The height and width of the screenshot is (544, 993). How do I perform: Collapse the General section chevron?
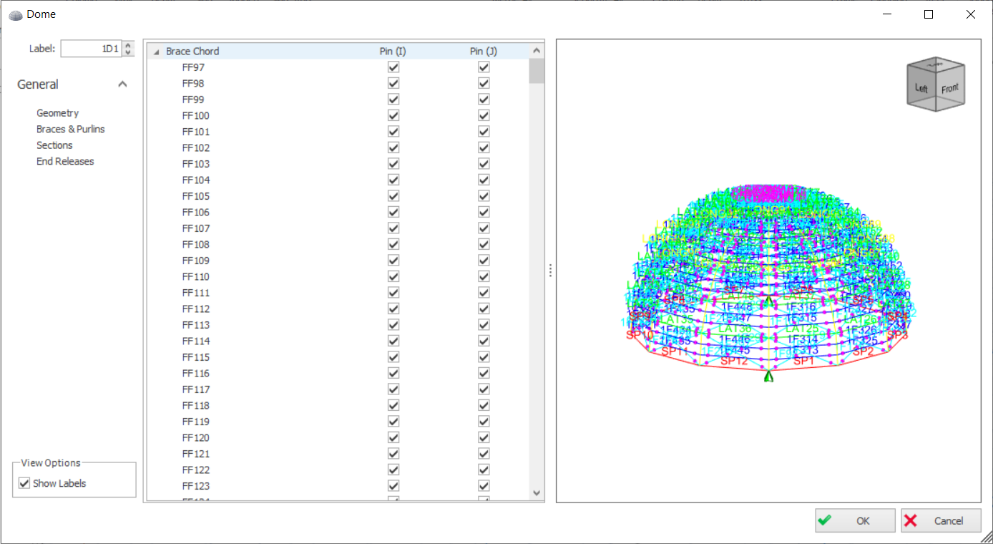pos(122,84)
